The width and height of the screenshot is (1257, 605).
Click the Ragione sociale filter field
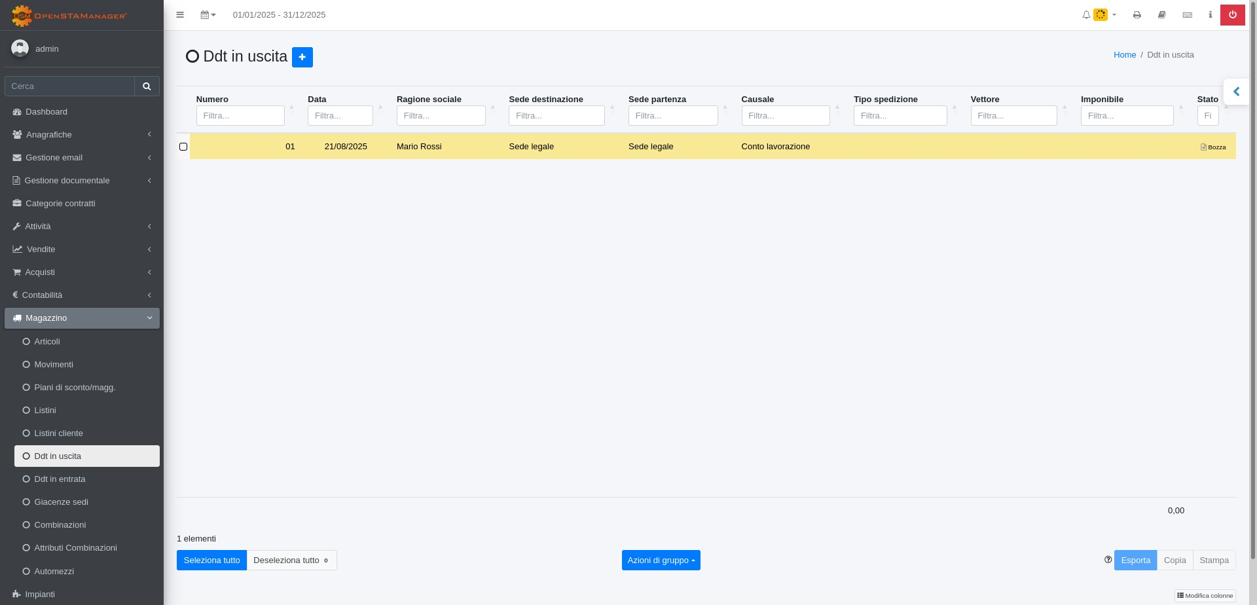coord(441,116)
